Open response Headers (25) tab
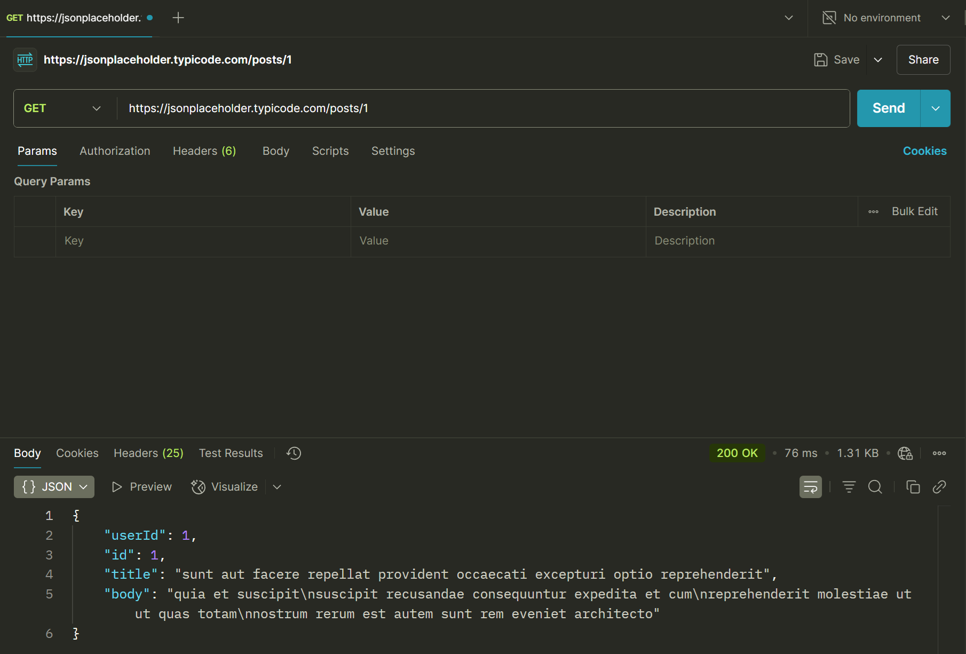This screenshot has width=966, height=654. tap(148, 453)
